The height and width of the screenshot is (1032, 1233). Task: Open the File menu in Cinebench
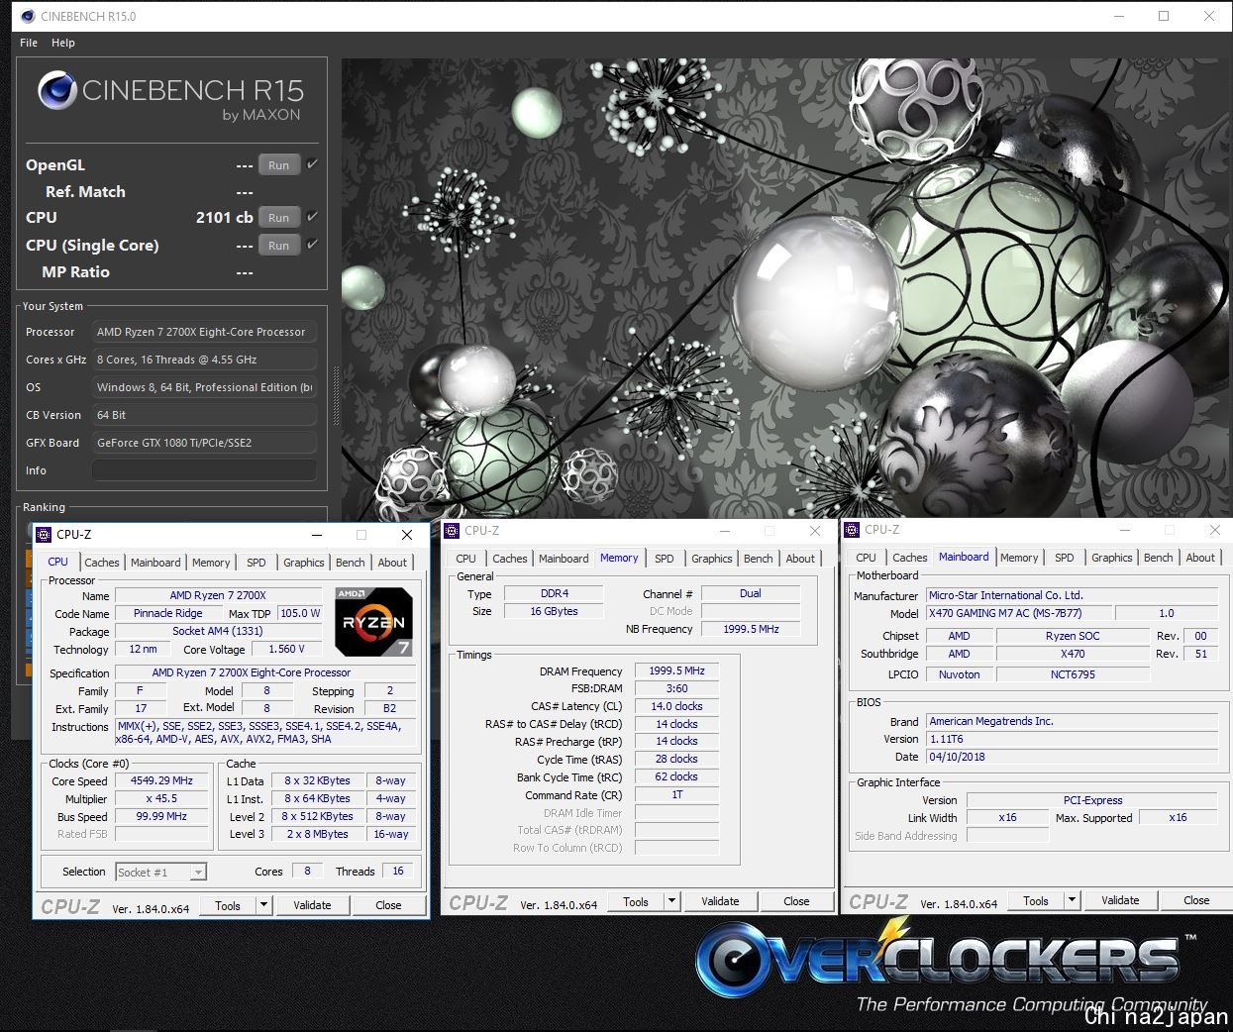click(x=29, y=43)
